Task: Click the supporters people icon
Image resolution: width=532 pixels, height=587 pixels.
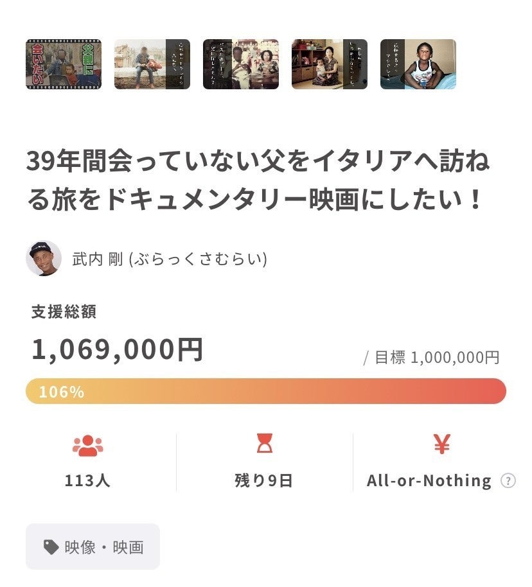Action: click(88, 445)
